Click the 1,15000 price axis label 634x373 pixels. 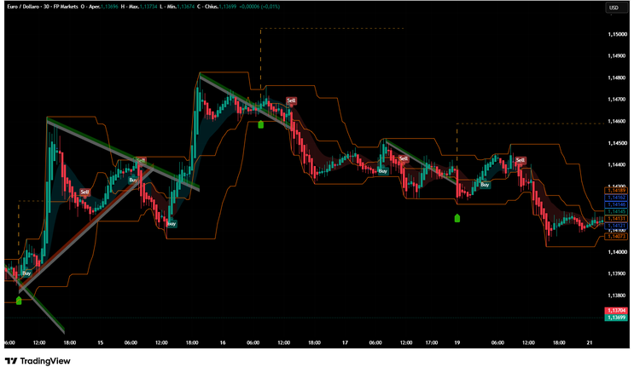618,34
